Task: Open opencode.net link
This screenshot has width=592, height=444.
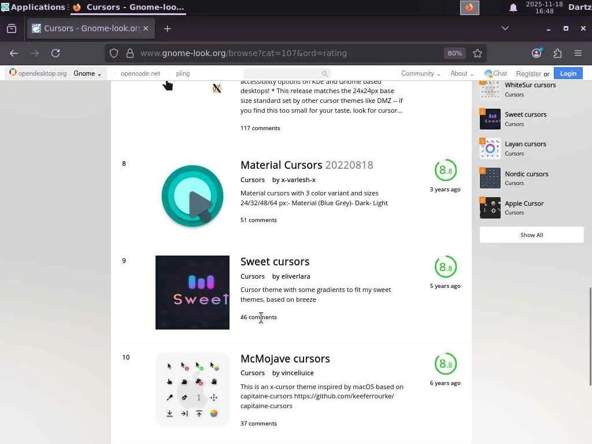Action: (x=140, y=73)
